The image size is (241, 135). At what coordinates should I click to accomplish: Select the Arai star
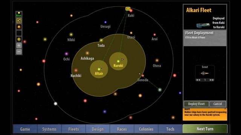click(x=155, y=35)
